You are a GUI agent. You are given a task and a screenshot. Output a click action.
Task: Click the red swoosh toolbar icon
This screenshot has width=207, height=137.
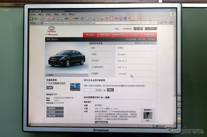click(130, 18)
